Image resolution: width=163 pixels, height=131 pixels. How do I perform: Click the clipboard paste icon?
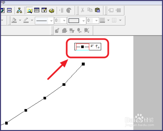[97, 10]
